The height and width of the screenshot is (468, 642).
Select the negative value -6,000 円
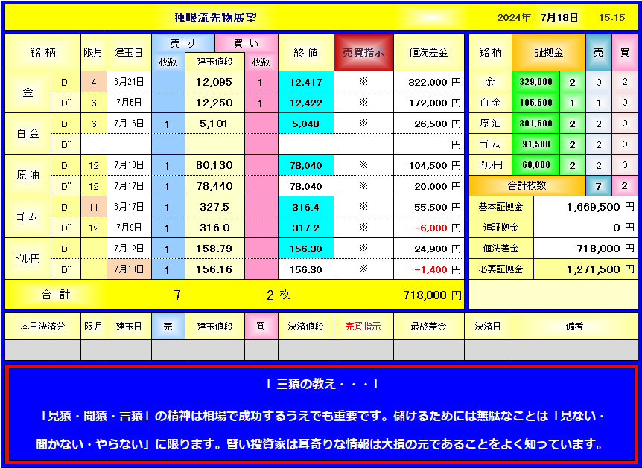429,228
